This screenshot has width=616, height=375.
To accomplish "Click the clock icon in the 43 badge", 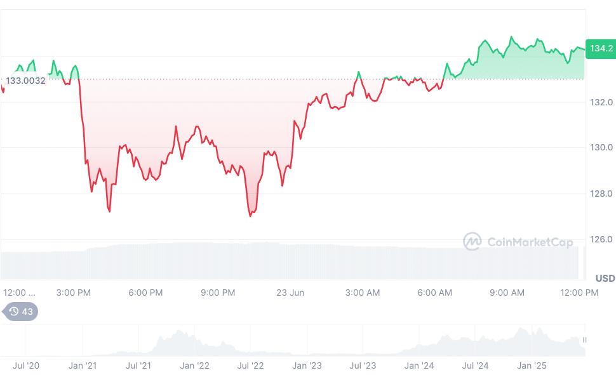I will coord(13,312).
